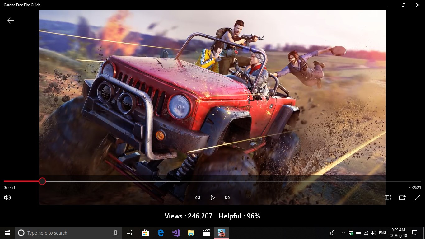Image resolution: width=425 pixels, height=239 pixels.
Task: Click the elapsed time 0:00:51
Action: (x=10, y=188)
